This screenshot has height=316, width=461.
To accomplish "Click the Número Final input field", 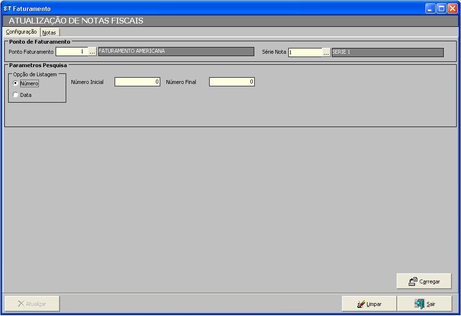I will tap(232, 82).
